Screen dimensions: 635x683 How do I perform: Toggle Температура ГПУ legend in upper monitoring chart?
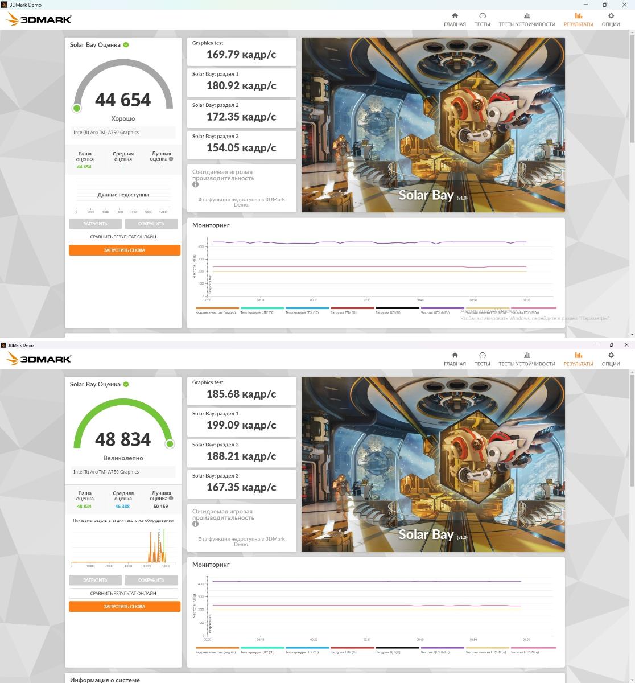(307, 311)
